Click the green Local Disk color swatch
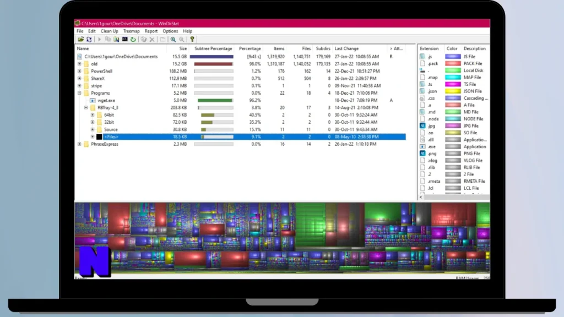The height and width of the screenshot is (317, 564). tap(453, 70)
